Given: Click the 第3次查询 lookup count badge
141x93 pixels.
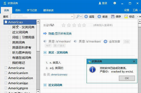Looking at the screenshot, I should [59, 46].
